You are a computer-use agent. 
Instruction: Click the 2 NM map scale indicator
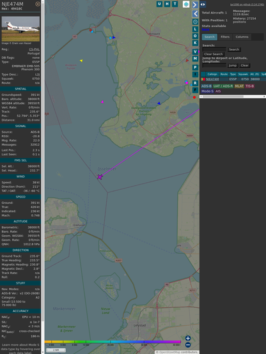click(x=56, y=350)
